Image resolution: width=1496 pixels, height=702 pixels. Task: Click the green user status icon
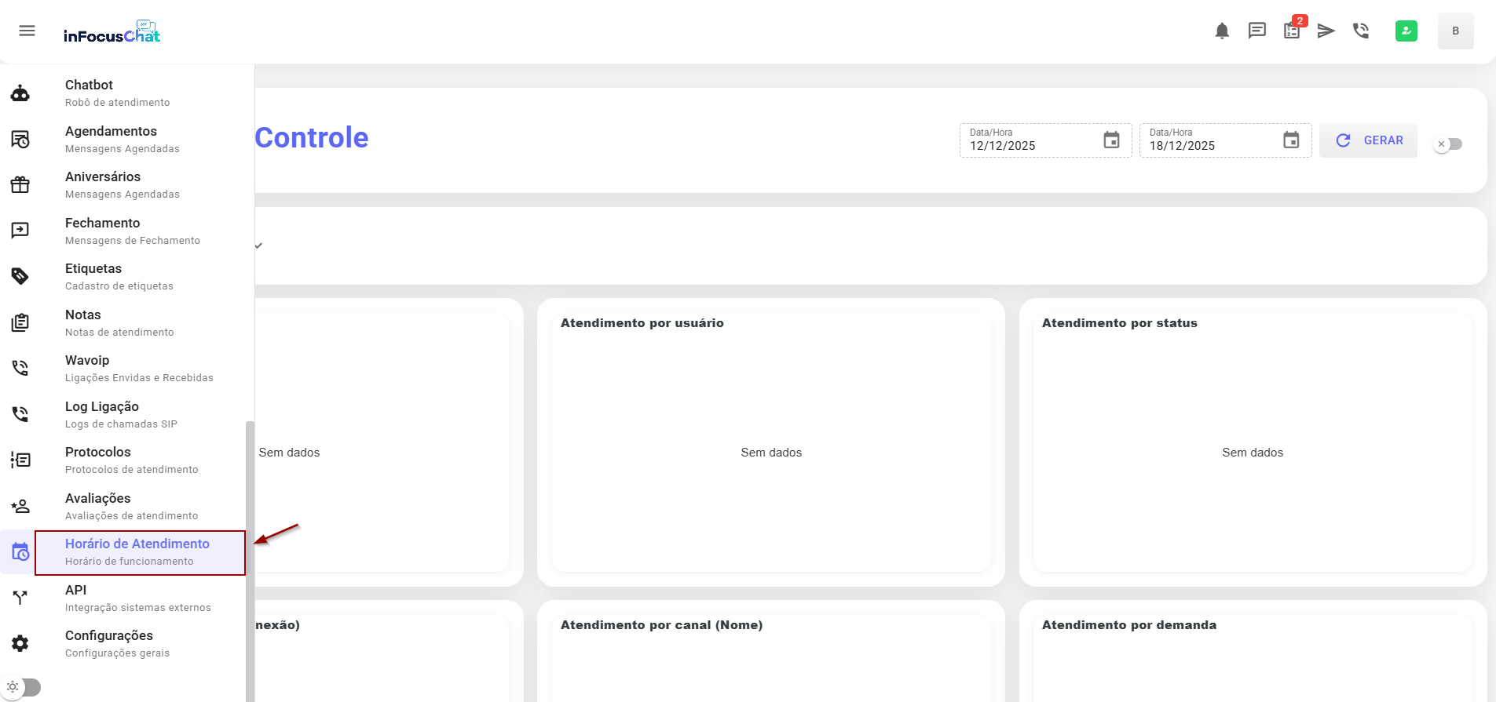tap(1406, 31)
